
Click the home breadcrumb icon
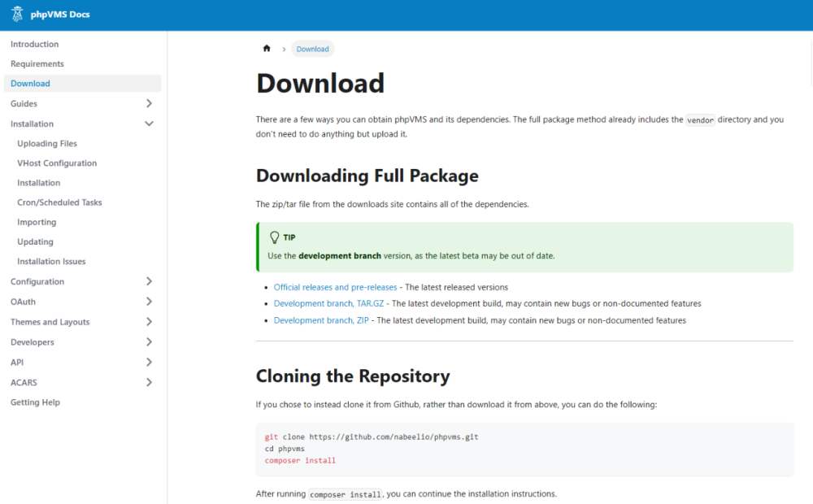267,49
